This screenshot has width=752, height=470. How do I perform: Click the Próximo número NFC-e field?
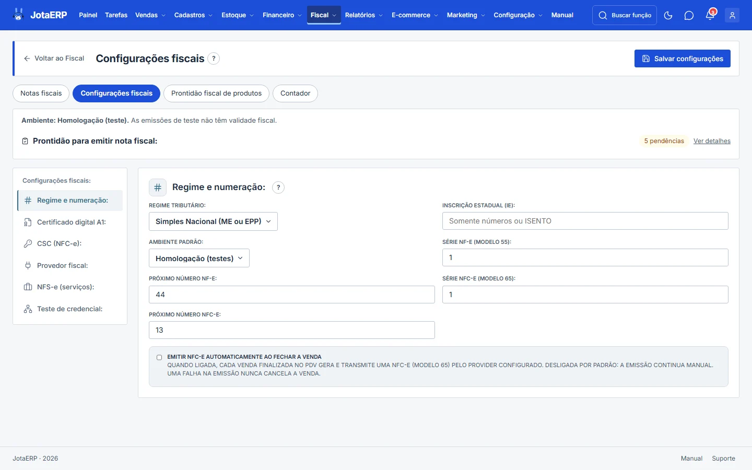[292, 330]
